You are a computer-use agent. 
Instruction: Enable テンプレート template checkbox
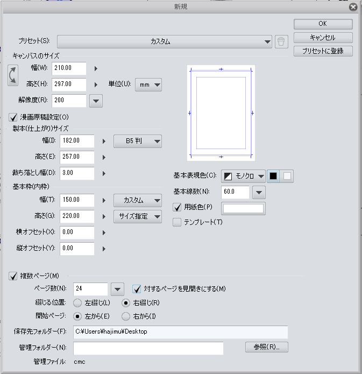(177, 222)
